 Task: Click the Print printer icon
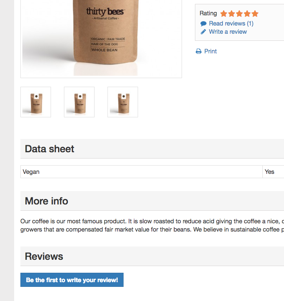tap(198, 51)
